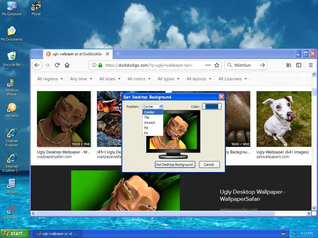Click the keyboard icon in system tray

pos(283,234)
